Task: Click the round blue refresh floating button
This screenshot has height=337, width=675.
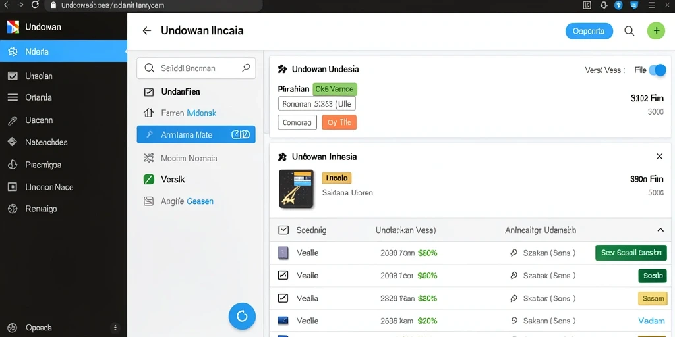Action: [x=242, y=317]
